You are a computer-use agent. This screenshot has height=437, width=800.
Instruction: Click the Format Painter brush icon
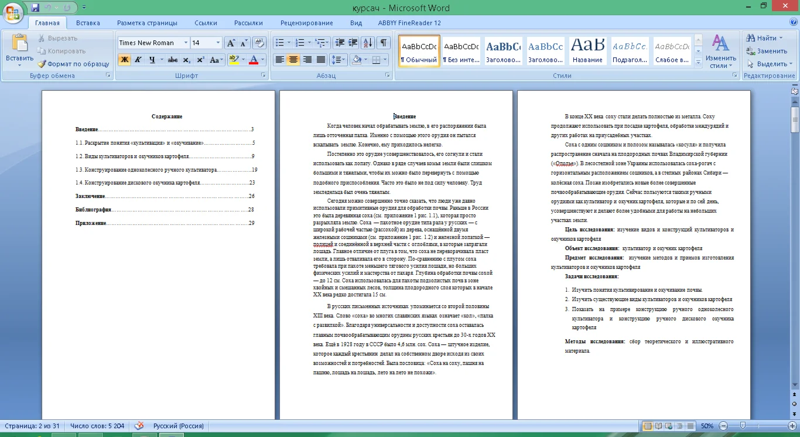click(42, 64)
